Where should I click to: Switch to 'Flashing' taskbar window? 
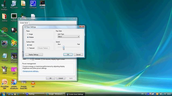(x=35, y=94)
